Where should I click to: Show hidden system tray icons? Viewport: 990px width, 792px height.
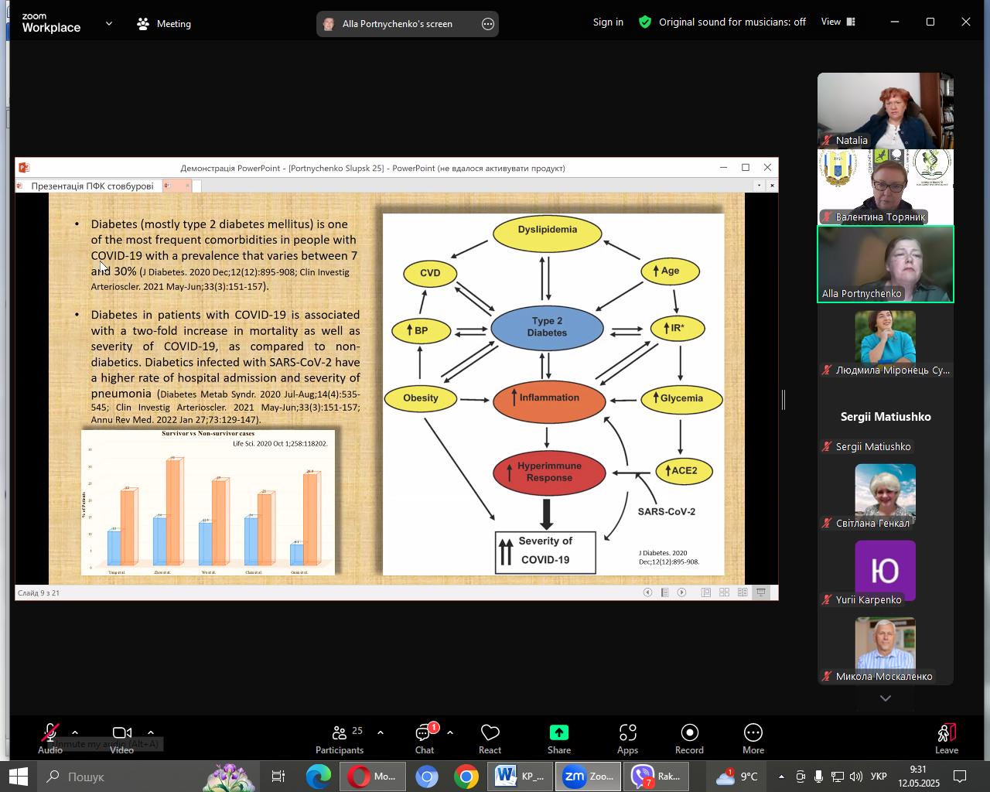click(781, 777)
